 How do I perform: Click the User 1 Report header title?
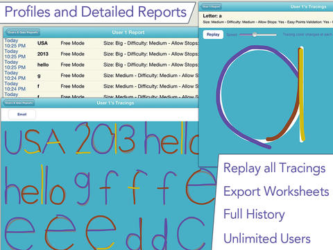128,33
